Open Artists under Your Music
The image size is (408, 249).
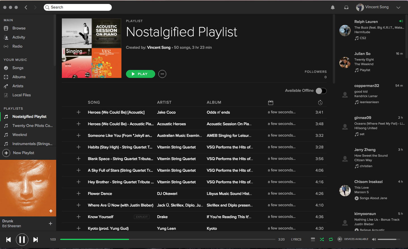18,86
